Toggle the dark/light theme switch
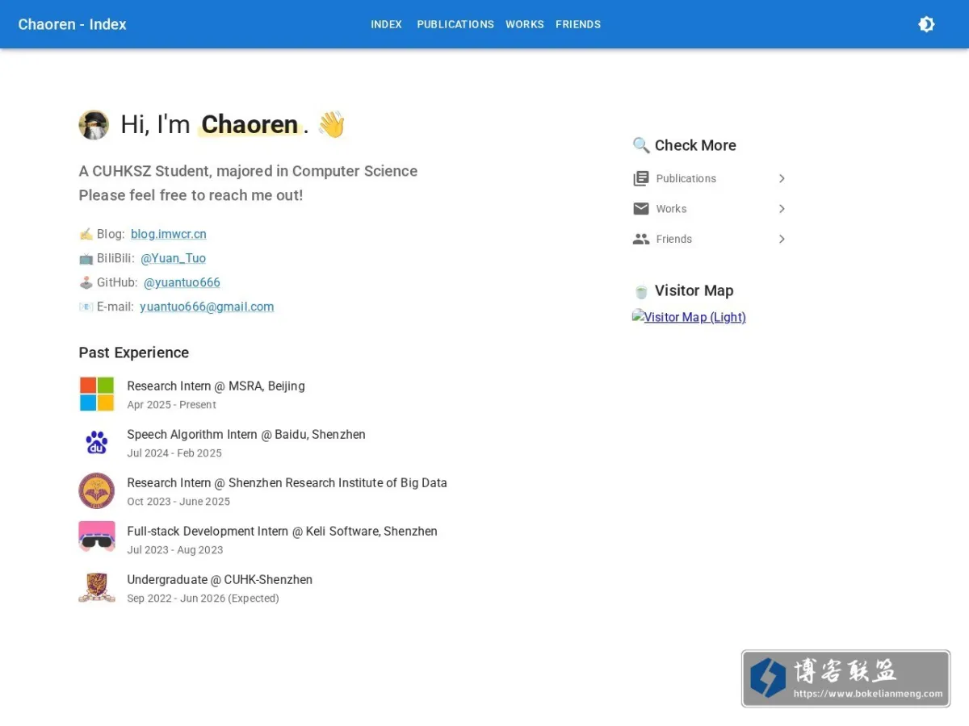 [x=926, y=24]
